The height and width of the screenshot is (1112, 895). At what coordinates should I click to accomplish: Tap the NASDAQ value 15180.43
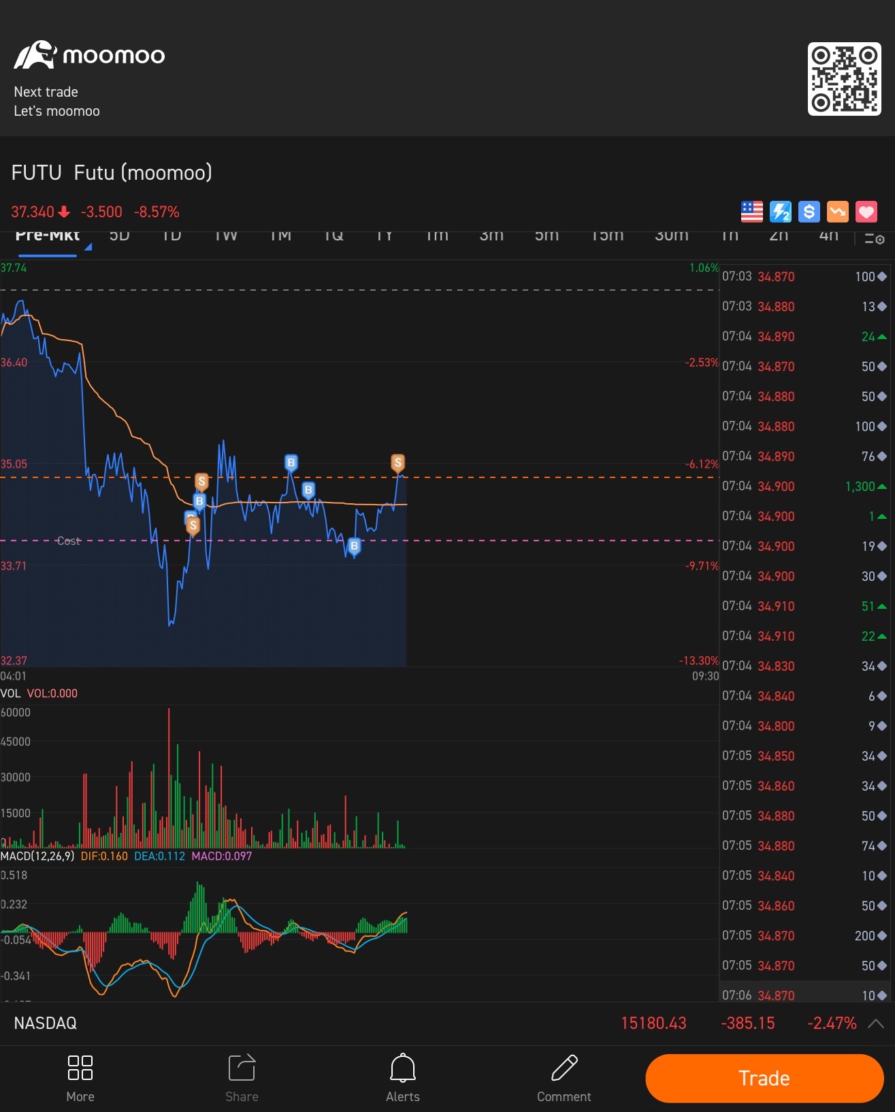[653, 1023]
